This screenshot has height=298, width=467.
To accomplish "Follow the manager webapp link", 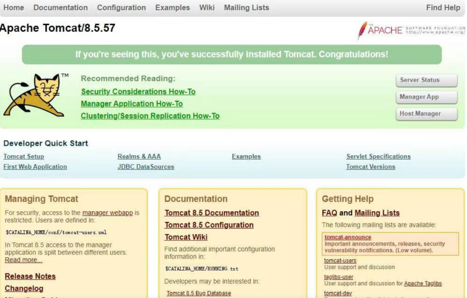I will coord(108,212).
